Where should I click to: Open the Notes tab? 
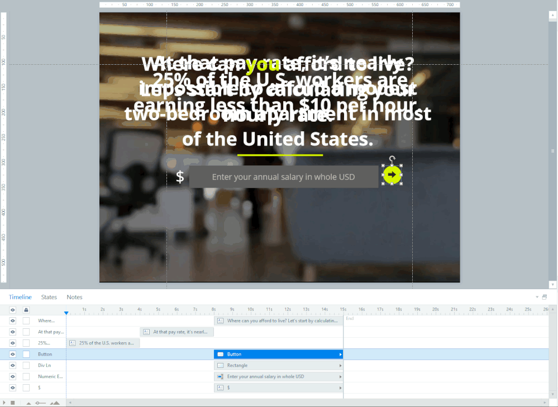pyautogui.click(x=74, y=297)
